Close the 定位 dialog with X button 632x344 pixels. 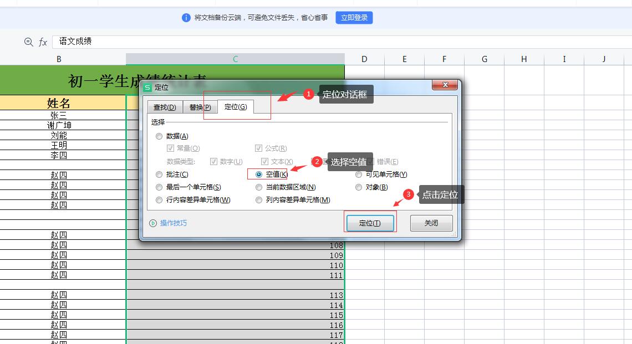pyautogui.click(x=445, y=85)
